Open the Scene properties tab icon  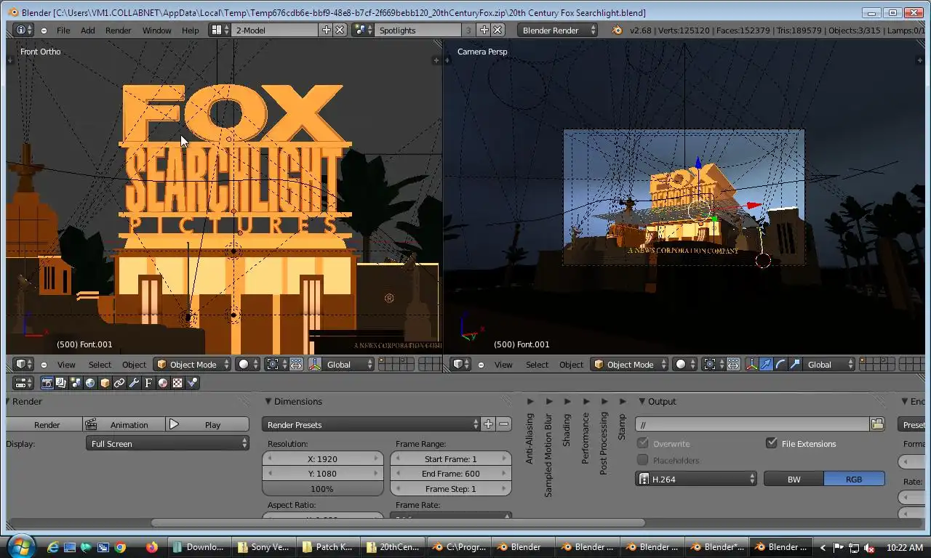[x=76, y=383]
